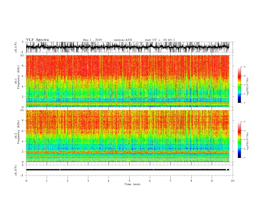Click the "0" tick on the time axis
Viewport: 262px width, 203px height.
pos(26,181)
